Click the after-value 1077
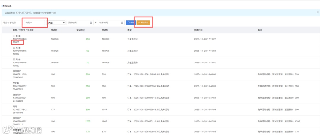Screen dimensions: 320x136 (105, 109)
